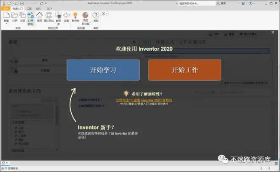Click the 新建 (New) ribbon icon
This screenshot has width=280, height=172.
click(x=6, y=15)
